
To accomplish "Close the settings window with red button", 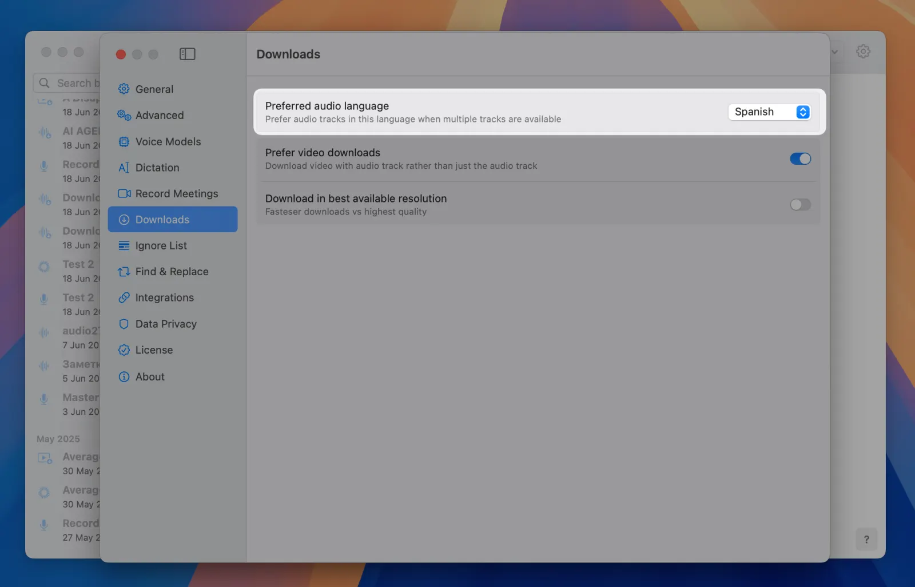I will 121,54.
